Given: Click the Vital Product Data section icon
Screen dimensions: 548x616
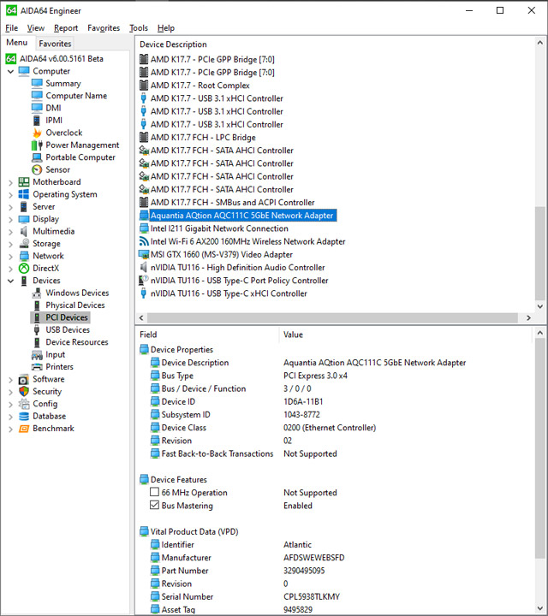Looking at the screenshot, I should tap(144, 531).
